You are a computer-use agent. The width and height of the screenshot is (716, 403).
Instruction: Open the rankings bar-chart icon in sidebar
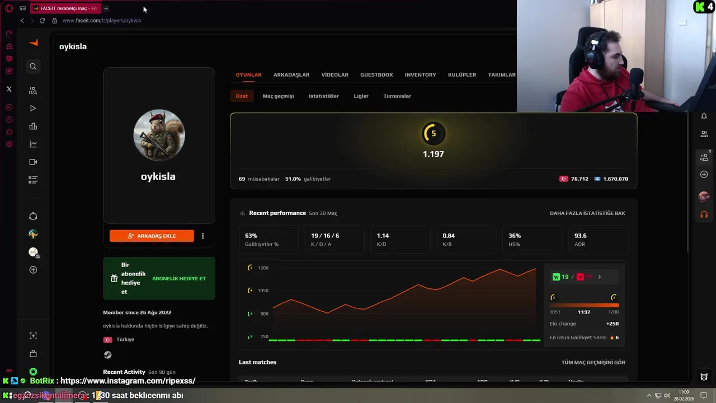(33, 126)
